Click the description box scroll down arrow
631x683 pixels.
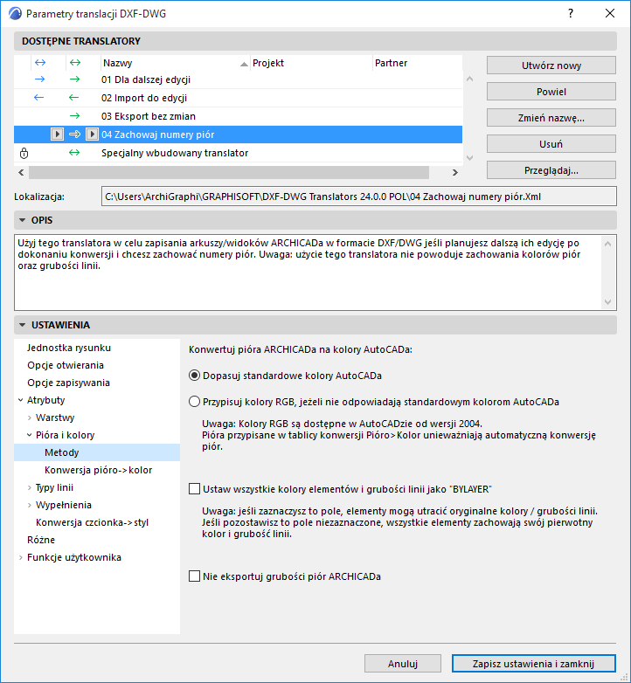point(608,302)
